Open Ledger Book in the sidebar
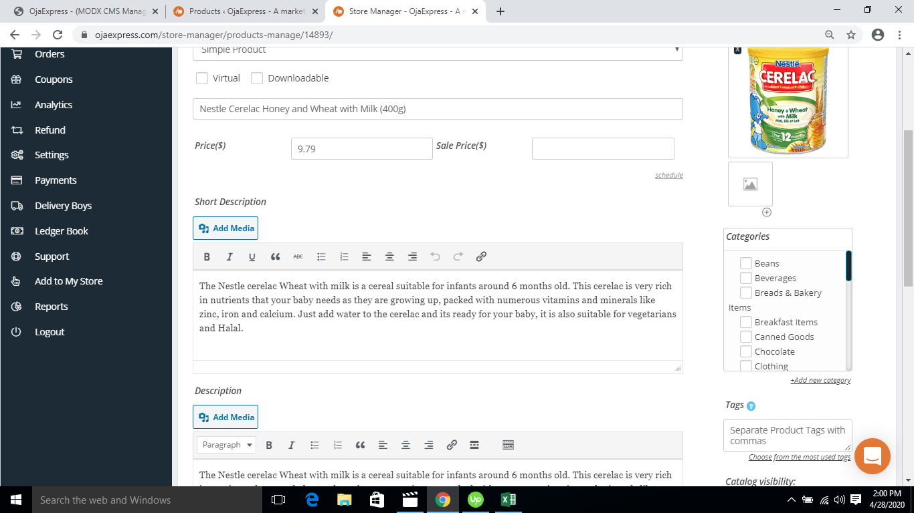The height and width of the screenshot is (513, 914). coord(62,231)
